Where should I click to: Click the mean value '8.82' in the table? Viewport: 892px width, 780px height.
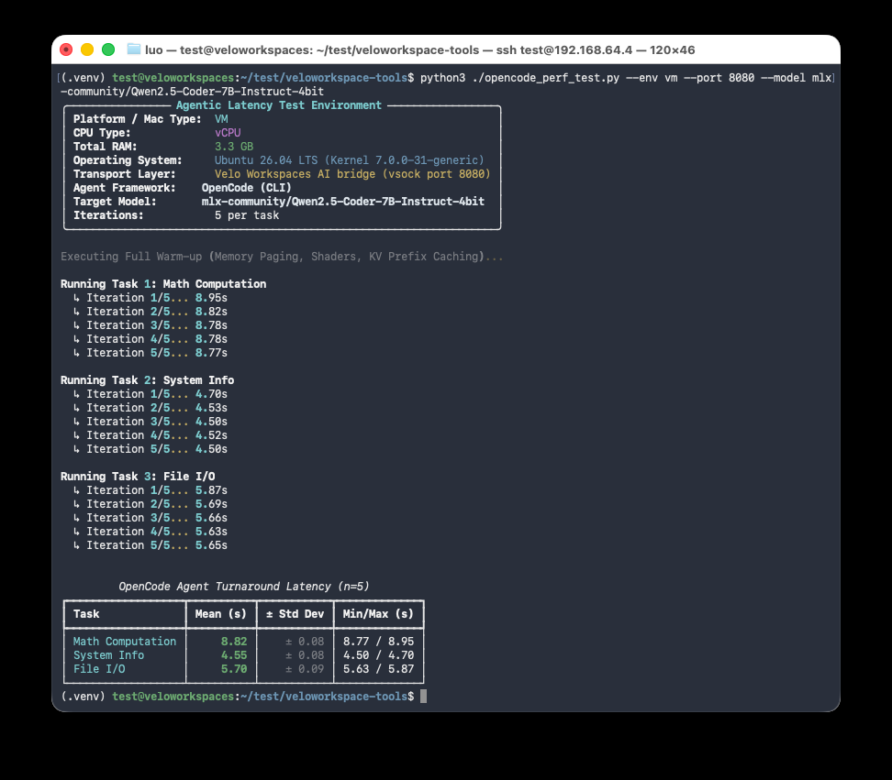click(234, 642)
